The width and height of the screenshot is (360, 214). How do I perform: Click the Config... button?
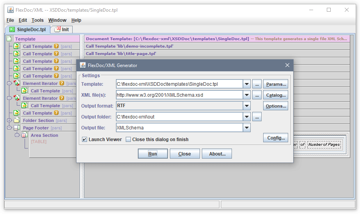point(276,138)
